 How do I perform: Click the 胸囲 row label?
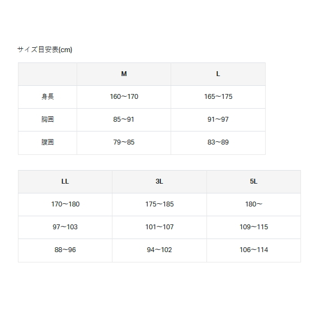coord(48,120)
